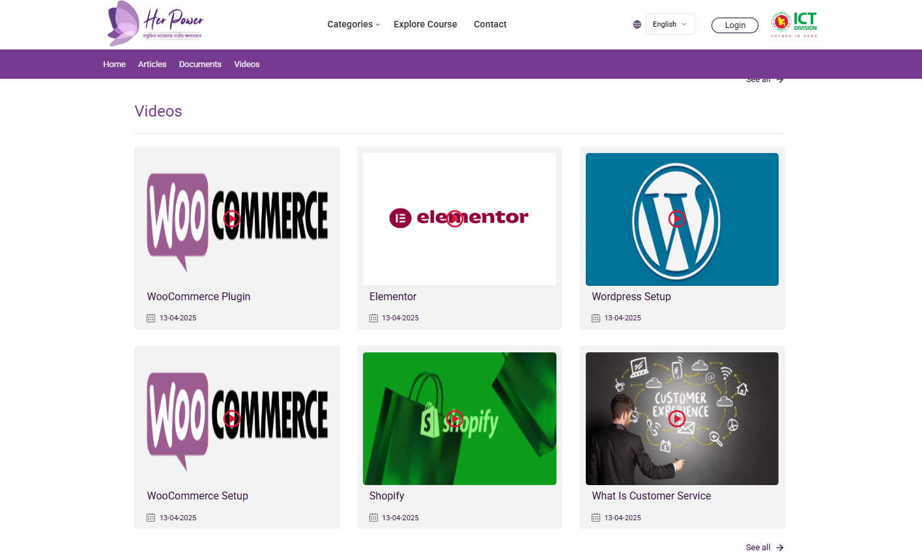Open the English language selector

click(670, 24)
